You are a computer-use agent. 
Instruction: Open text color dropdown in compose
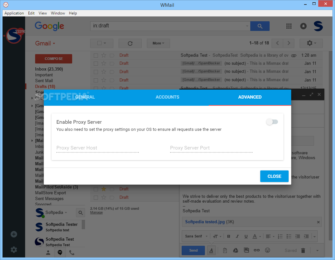257,236
